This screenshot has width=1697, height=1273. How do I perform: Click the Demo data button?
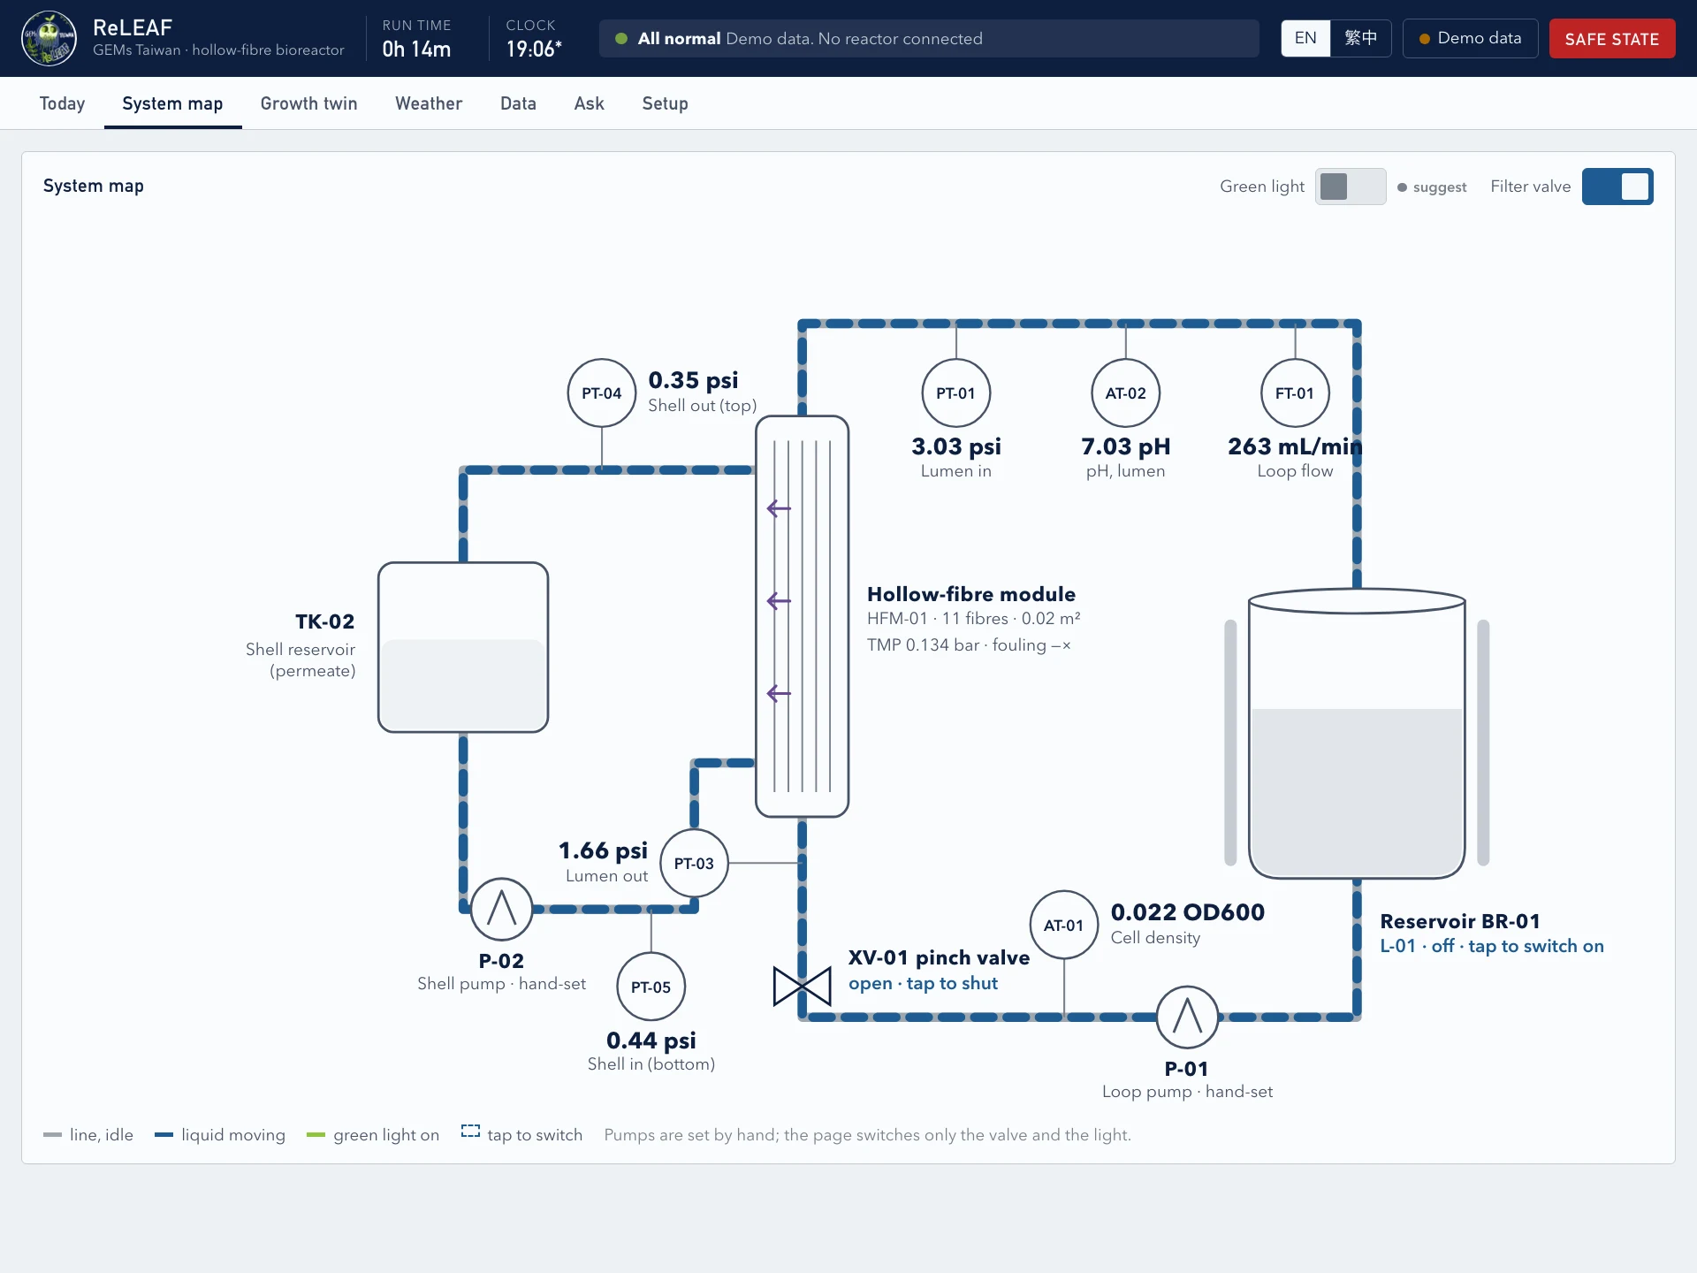tap(1471, 38)
